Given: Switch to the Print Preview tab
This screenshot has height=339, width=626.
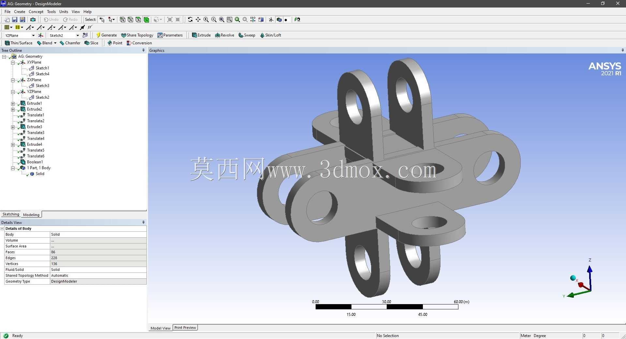Looking at the screenshot, I should pos(185,328).
